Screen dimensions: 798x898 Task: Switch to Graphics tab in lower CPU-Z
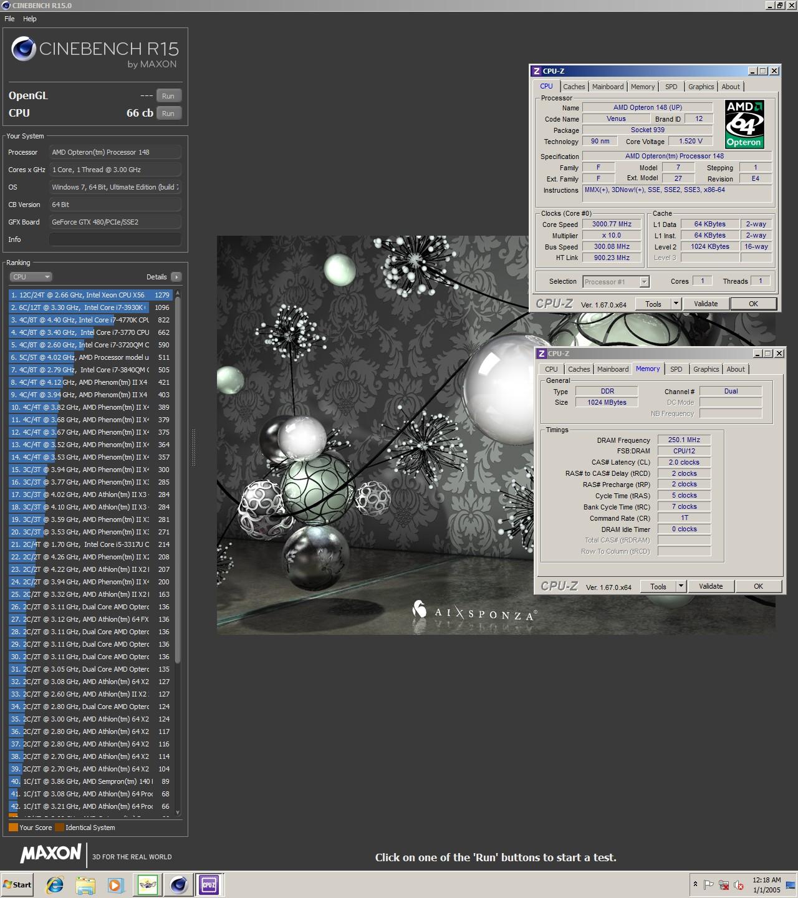(x=706, y=369)
